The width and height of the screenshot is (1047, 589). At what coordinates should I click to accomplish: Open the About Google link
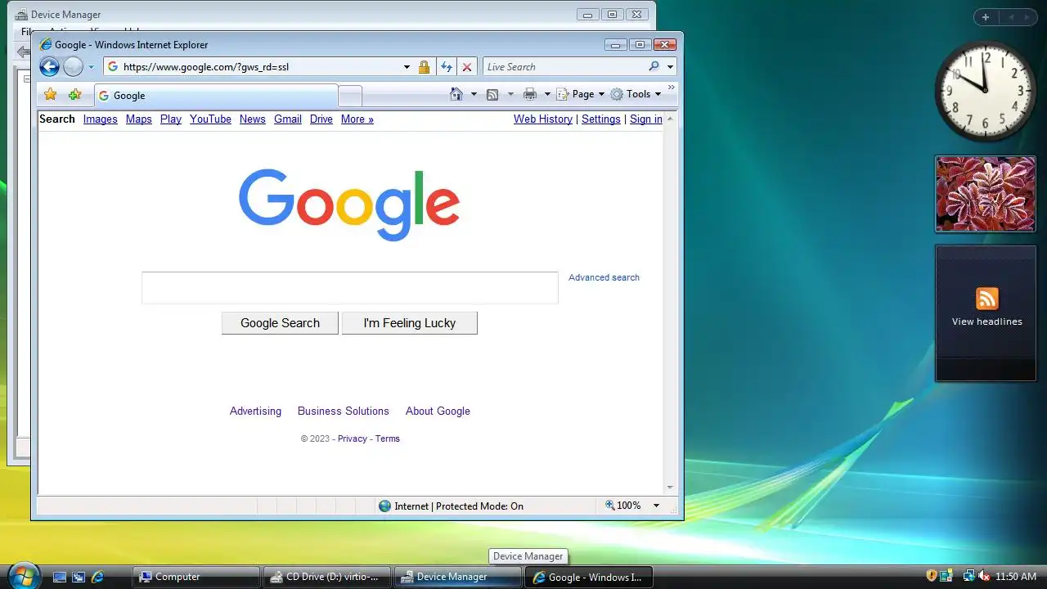(438, 411)
